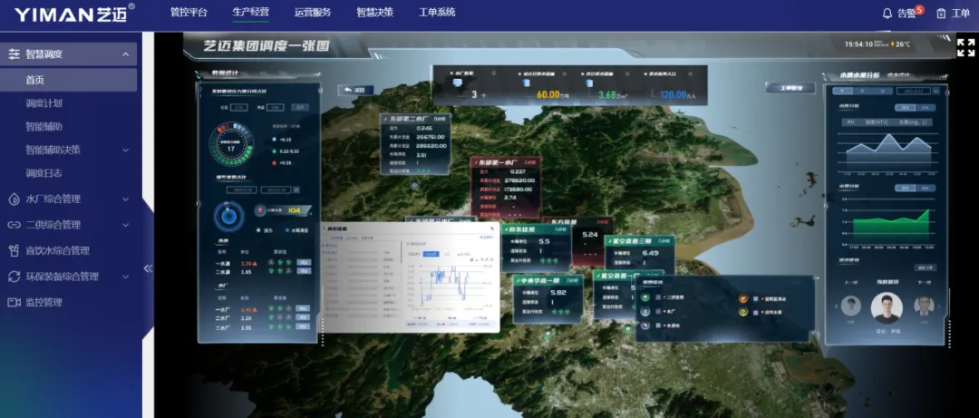Screen dimensions: 979x418
Task: Click the 返回 back button on map
Action: pyautogui.click(x=356, y=90)
